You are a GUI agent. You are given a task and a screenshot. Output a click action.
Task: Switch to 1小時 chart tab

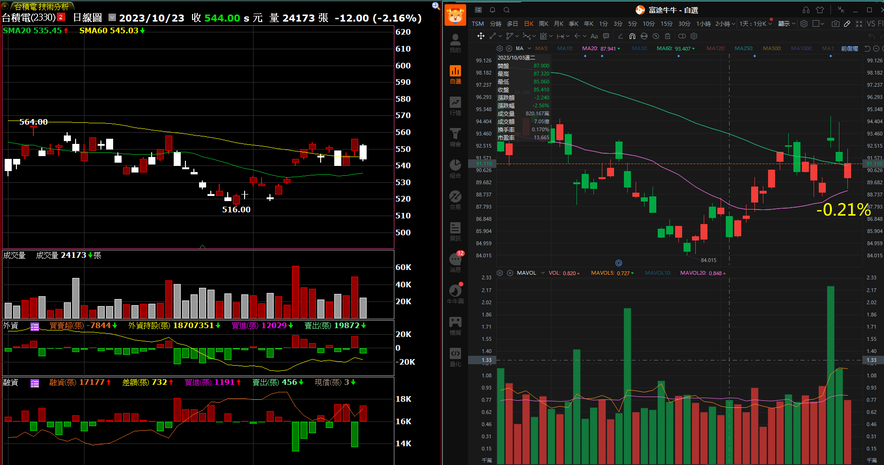point(703,23)
